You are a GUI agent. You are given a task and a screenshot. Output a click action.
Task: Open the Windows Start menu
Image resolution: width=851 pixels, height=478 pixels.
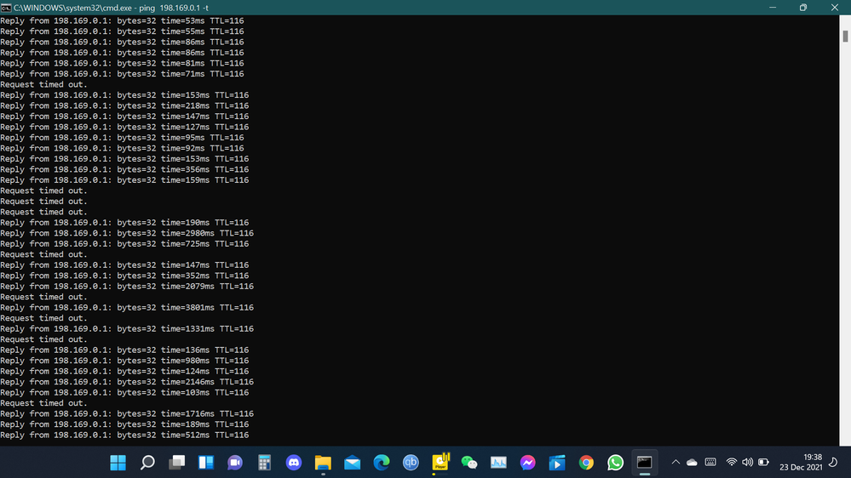click(118, 463)
